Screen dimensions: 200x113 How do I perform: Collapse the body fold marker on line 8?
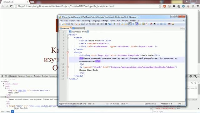coord(67,52)
